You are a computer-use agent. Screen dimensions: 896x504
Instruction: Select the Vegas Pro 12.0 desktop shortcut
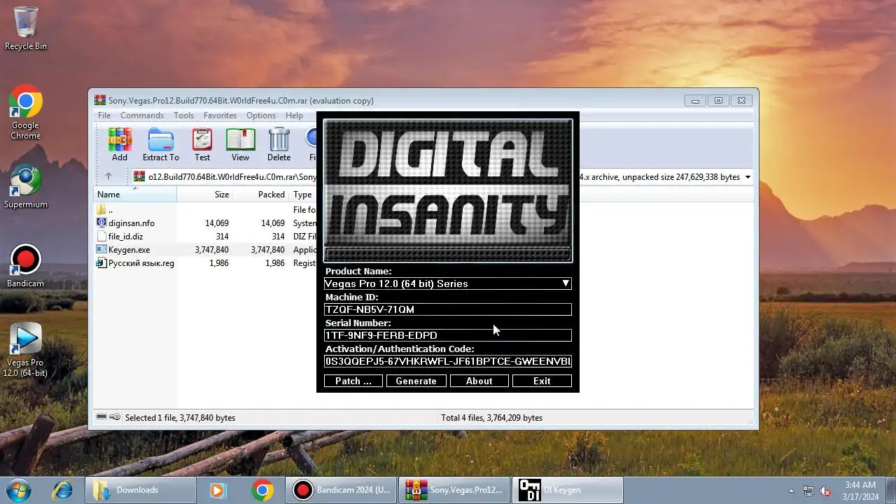[x=26, y=350]
